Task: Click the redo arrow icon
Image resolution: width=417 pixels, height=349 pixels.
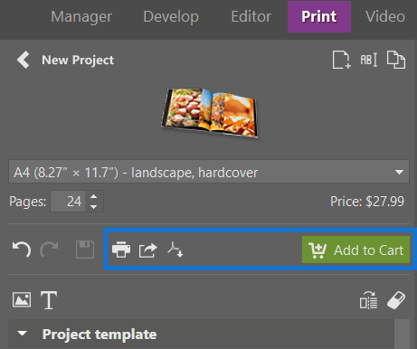Action: click(x=49, y=250)
